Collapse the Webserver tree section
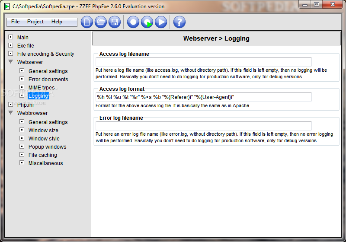346x242 pixels. [x=10, y=62]
